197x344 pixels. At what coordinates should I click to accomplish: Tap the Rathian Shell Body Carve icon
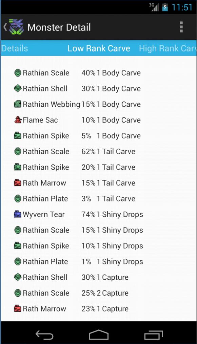18,88
